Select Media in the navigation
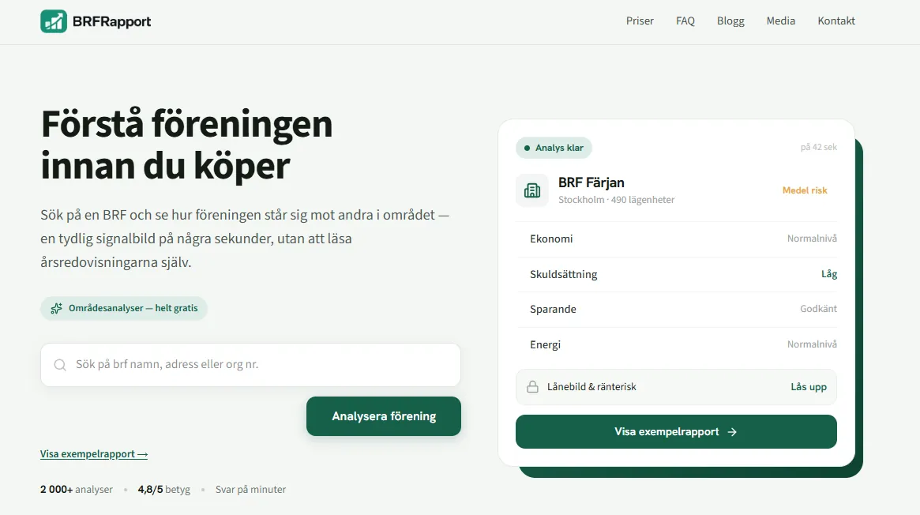The image size is (920, 515). pos(781,21)
